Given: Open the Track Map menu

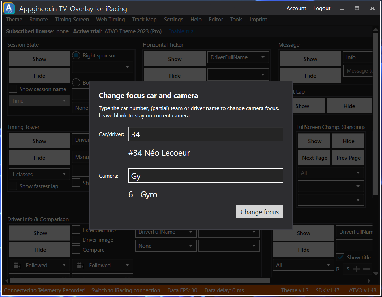Looking at the screenshot, I should point(144,20).
